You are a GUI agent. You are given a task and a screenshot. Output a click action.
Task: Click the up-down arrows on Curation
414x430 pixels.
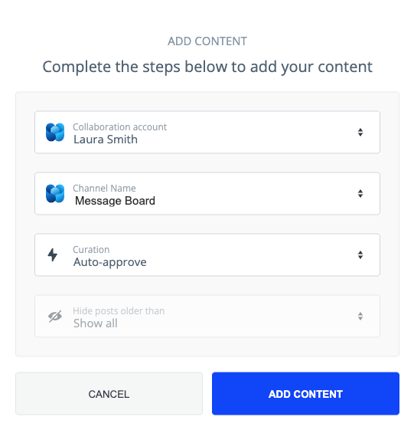click(x=360, y=254)
